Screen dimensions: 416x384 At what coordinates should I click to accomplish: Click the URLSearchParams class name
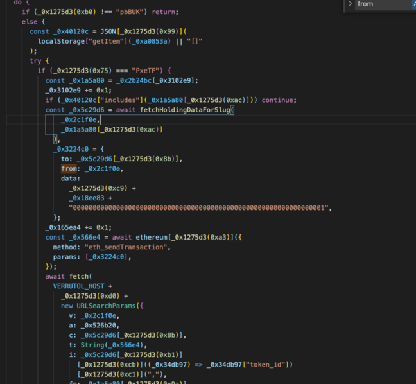106,306
